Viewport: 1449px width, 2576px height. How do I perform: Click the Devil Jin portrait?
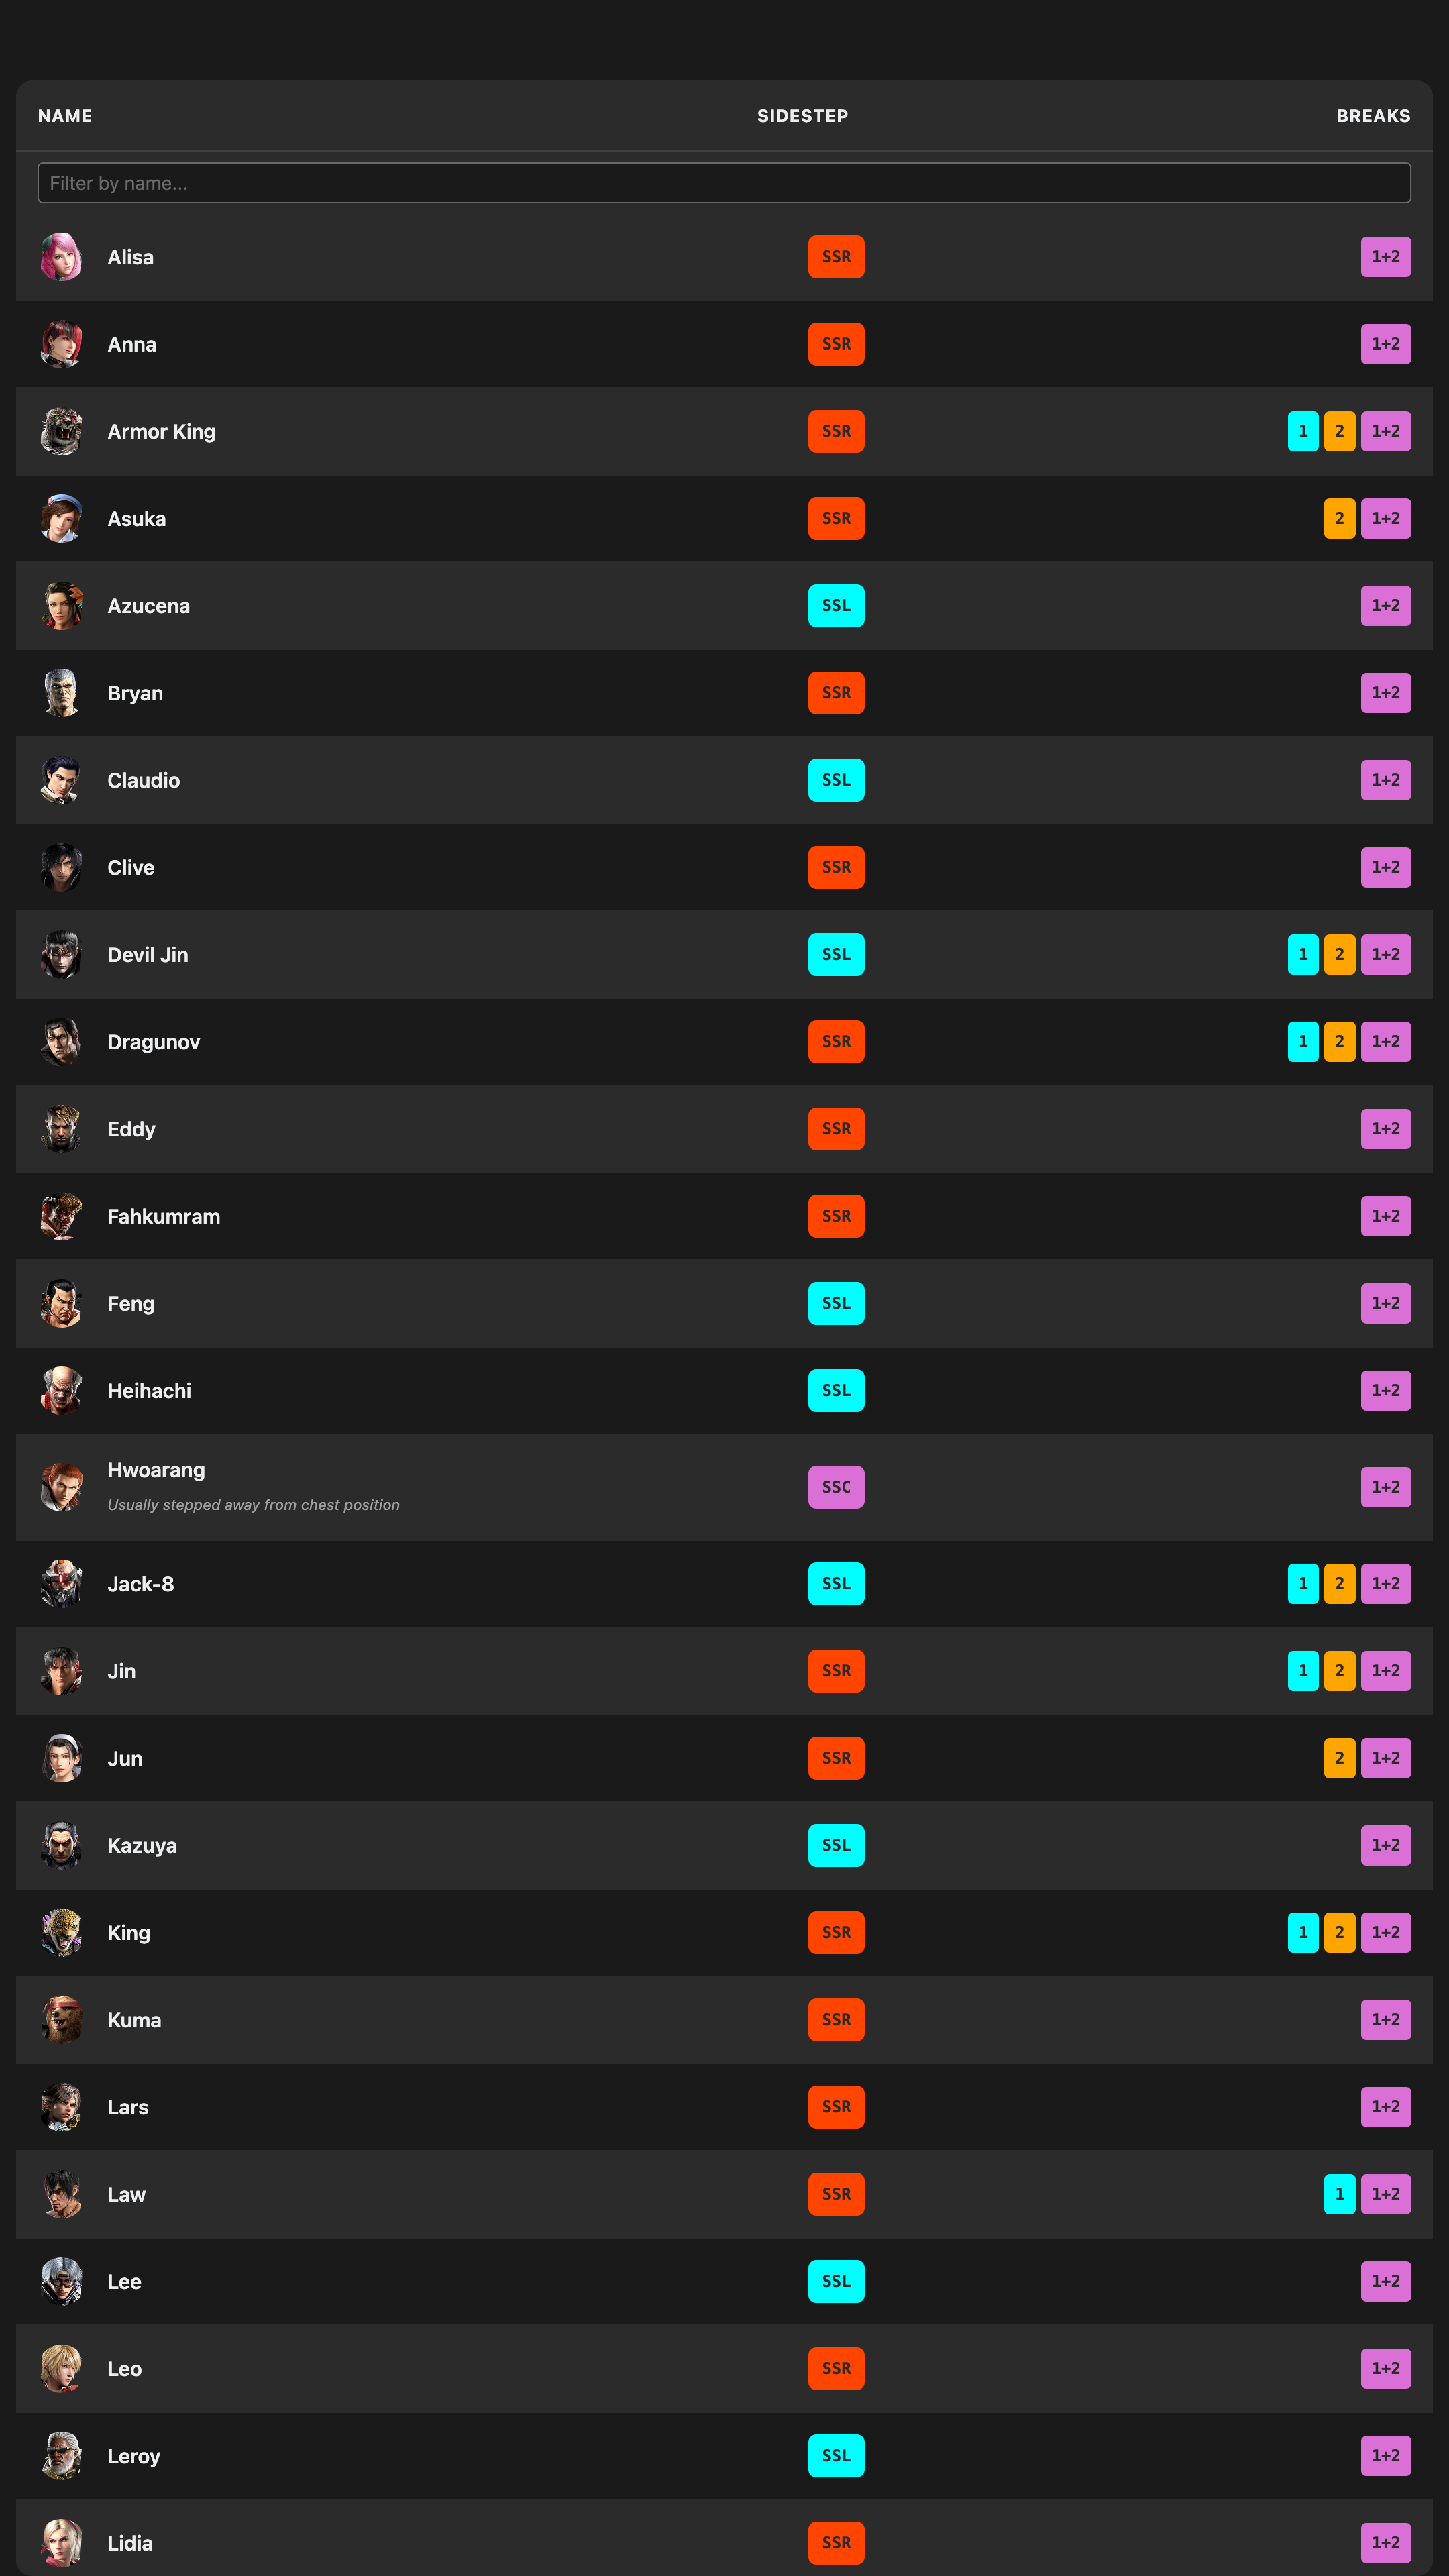[x=61, y=955]
